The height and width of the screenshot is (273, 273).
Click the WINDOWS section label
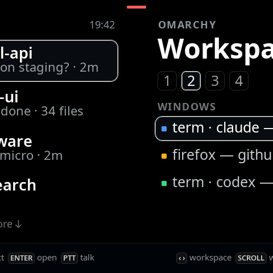tap(187, 107)
